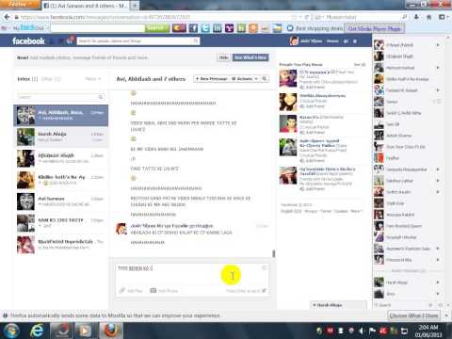Open the orange Firefox menu button
452x339 pixels.
coord(20,4)
